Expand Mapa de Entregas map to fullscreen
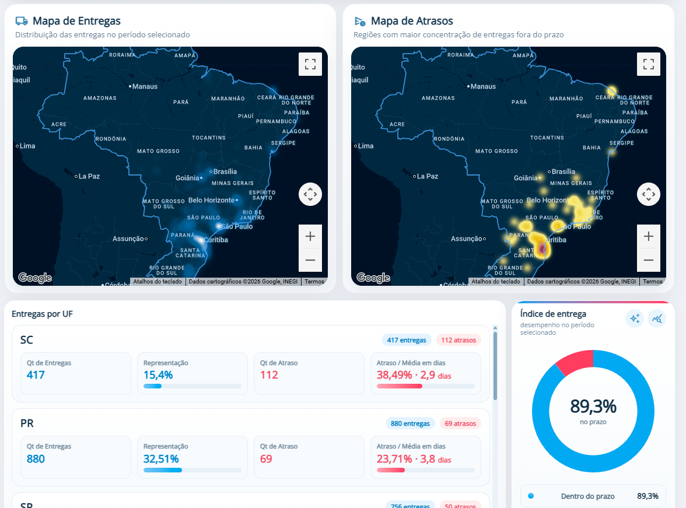The height and width of the screenshot is (508, 686). 310,64
